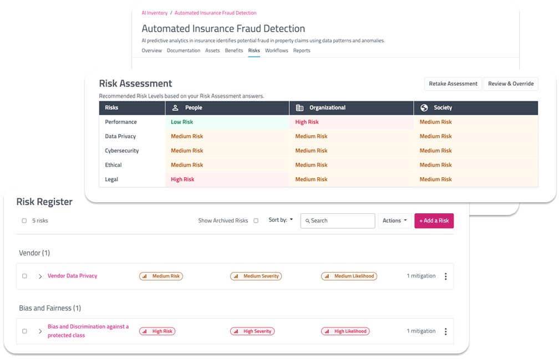Open the Vendor Data Privacy kebab menu
Viewport: 559px width, 359px height.
click(x=445, y=276)
